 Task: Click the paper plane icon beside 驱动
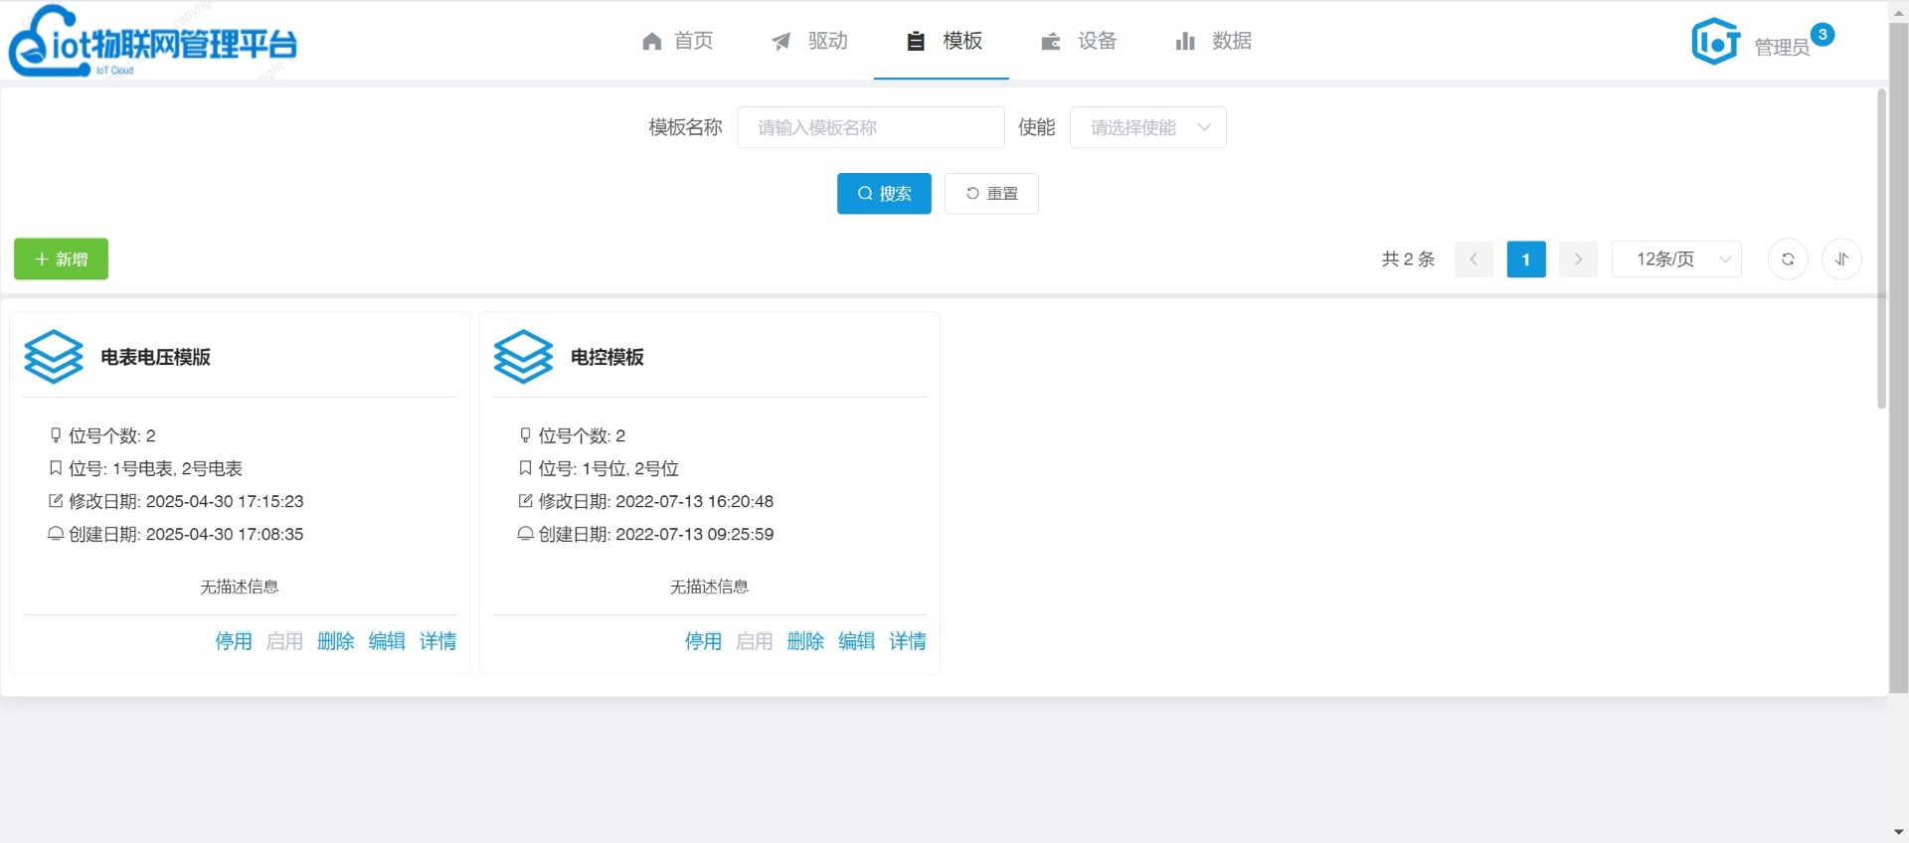point(781,41)
